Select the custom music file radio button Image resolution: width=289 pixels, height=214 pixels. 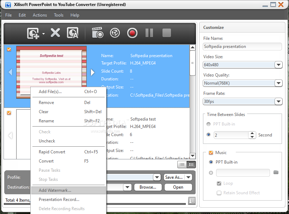point(211,173)
